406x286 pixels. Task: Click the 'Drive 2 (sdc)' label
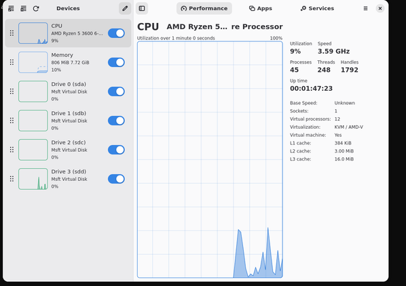pyautogui.click(x=69, y=142)
